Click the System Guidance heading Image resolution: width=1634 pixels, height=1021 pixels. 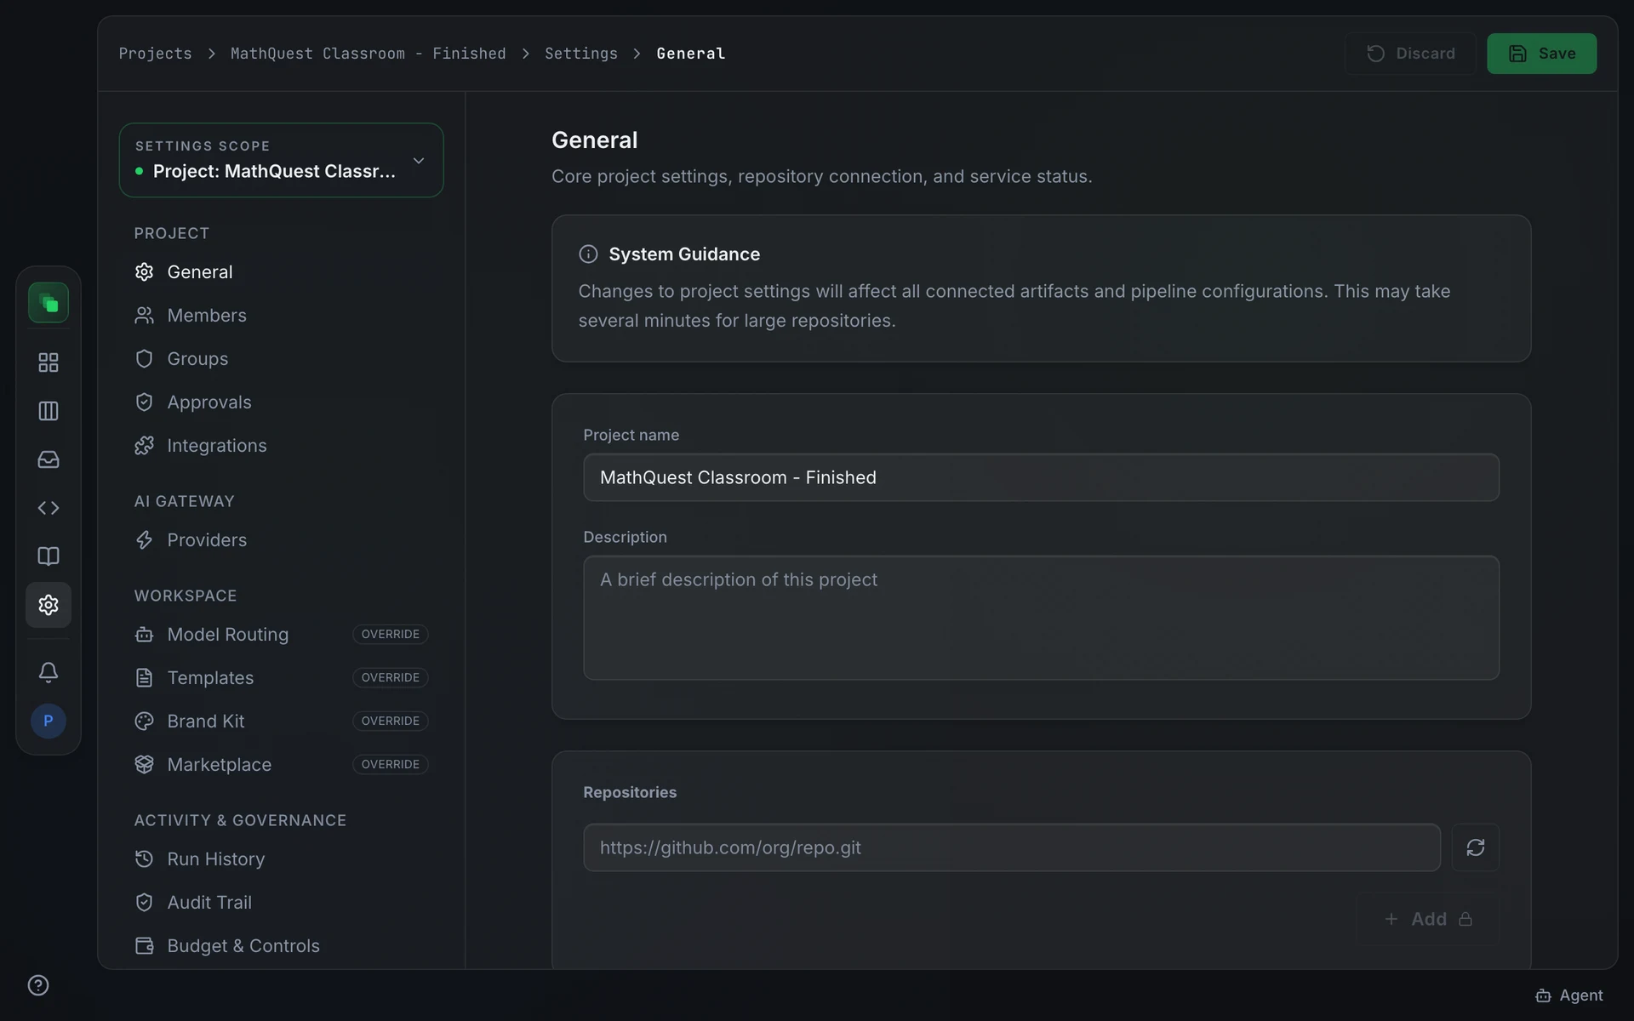[x=684, y=254]
